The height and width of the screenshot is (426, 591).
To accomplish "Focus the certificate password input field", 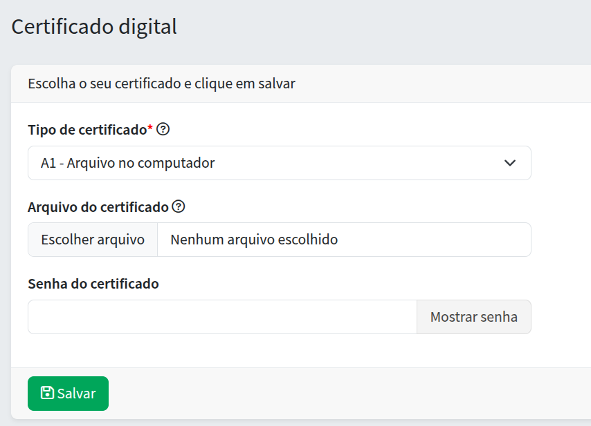I will click(x=222, y=317).
